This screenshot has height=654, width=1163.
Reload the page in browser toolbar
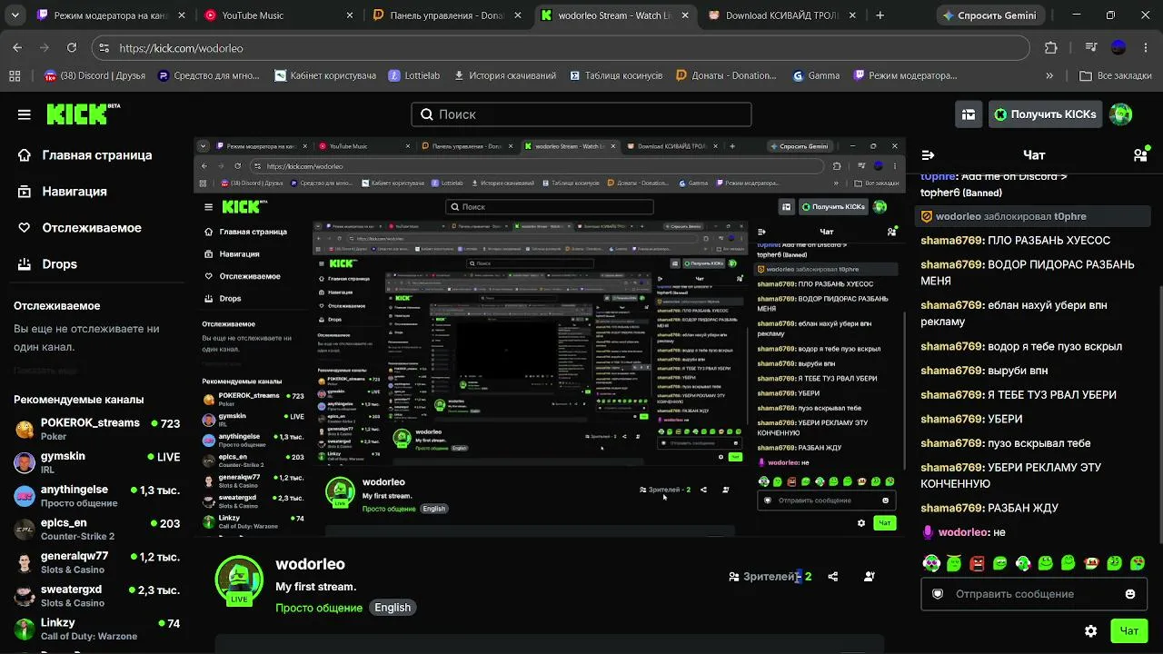72,48
